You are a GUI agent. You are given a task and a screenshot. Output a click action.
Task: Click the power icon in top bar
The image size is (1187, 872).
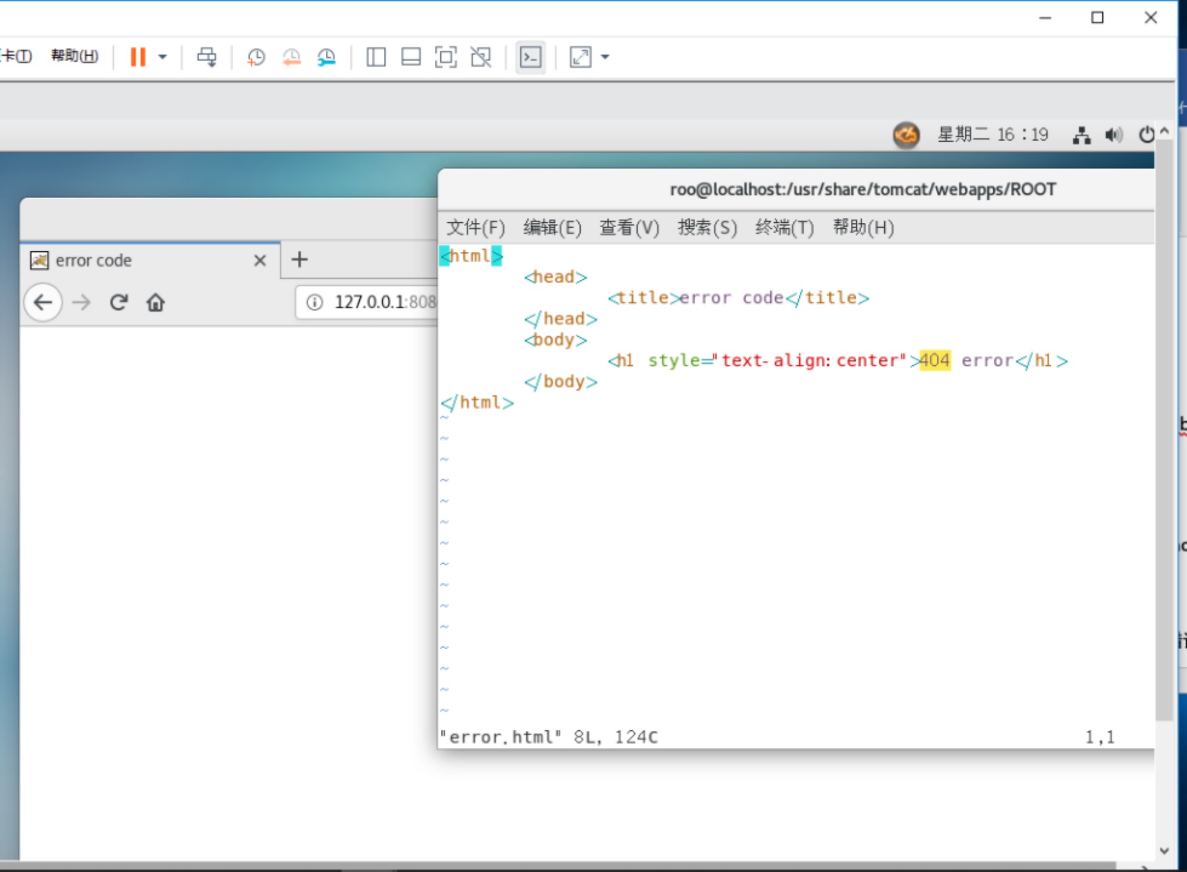tap(1146, 134)
